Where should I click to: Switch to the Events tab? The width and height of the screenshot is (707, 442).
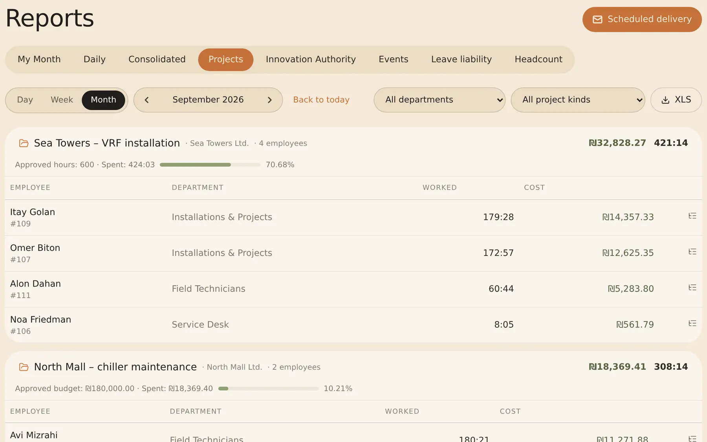tap(393, 59)
